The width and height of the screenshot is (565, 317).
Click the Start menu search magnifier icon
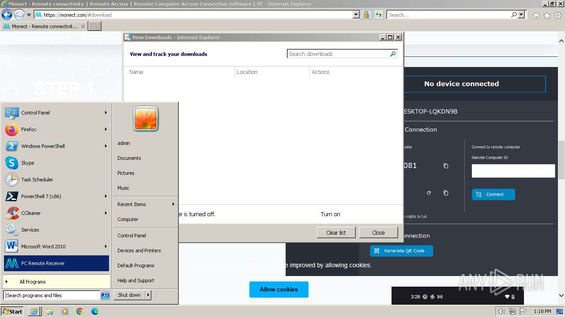(x=105, y=295)
